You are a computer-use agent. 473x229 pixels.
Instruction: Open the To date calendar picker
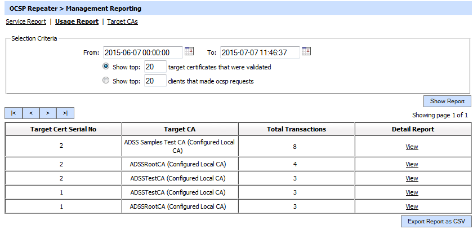click(306, 51)
